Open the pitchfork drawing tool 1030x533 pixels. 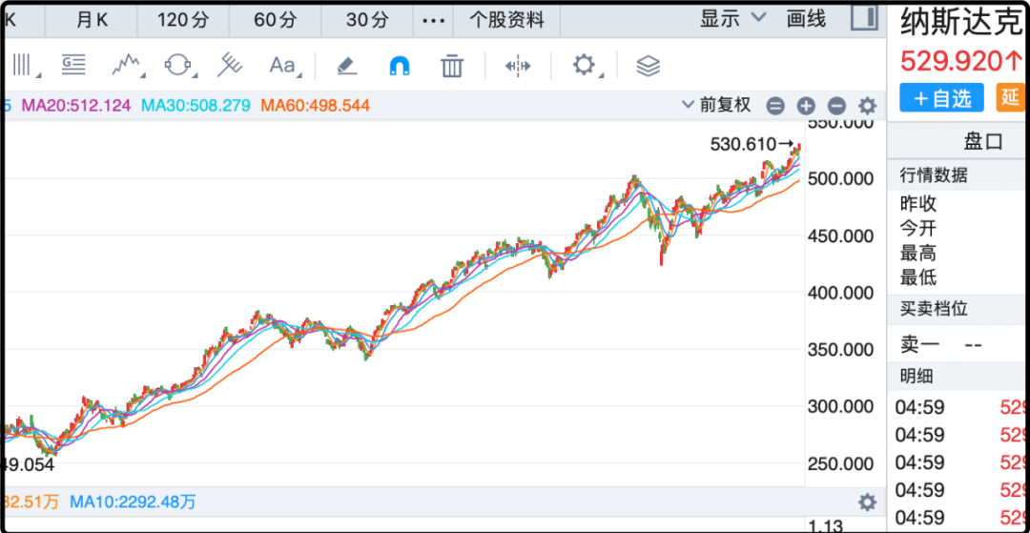[229, 66]
